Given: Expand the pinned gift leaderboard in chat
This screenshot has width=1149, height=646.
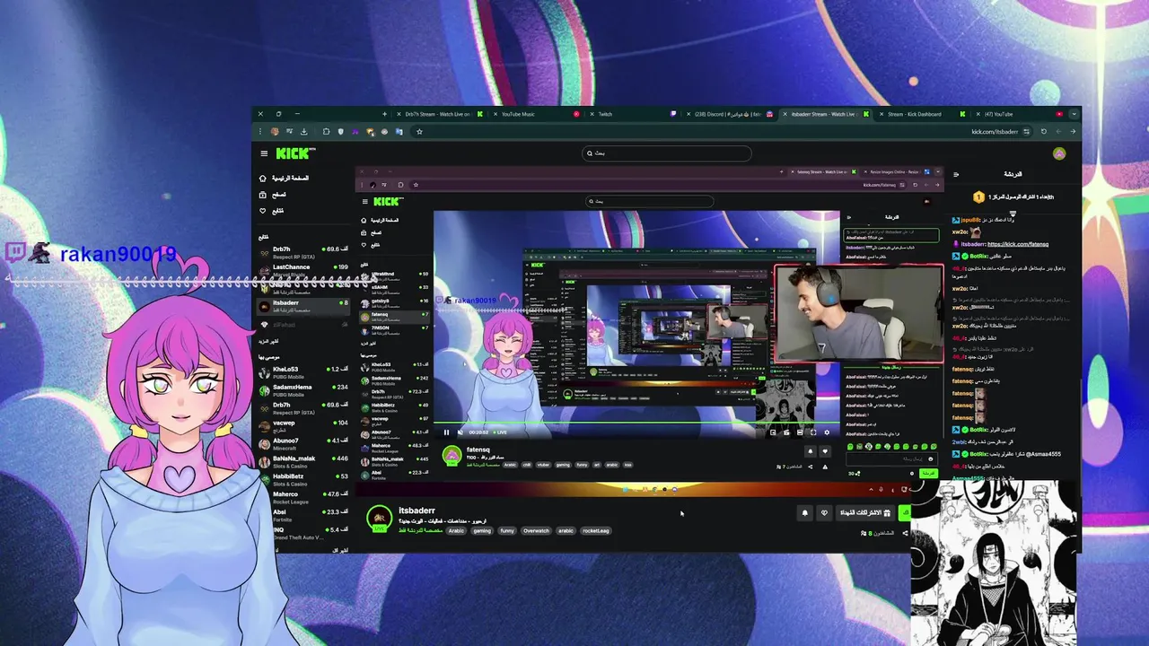Looking at the screenshot, I should click(x=1013, y=214).
